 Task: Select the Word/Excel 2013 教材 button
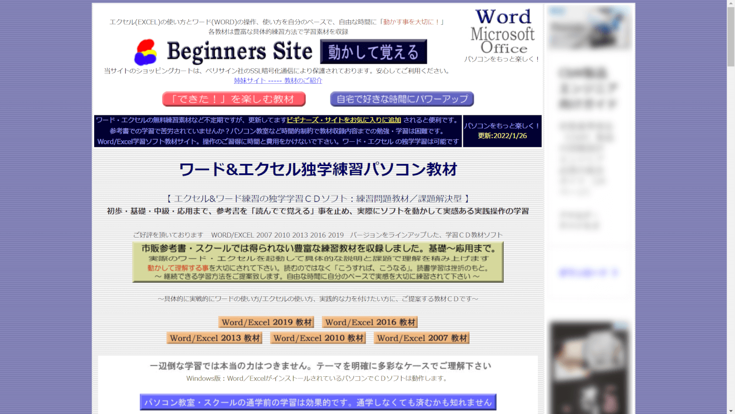coord(215,338)
